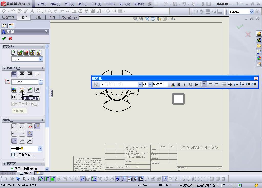Select the 图纸1 sheet tab
This screenshot has width=262, height=188.
pyautogui.click(x=26, y=173)
